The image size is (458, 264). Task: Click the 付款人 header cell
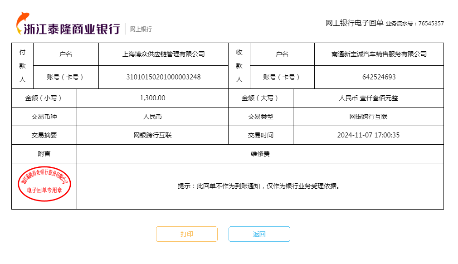pos(22,66)
